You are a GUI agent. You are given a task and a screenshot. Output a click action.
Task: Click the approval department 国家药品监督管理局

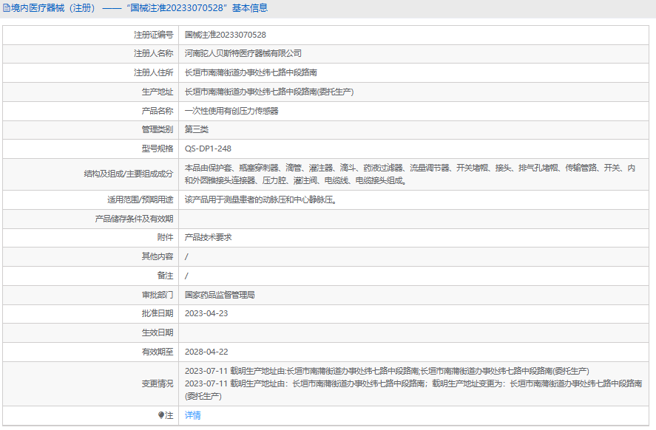click(x=220, y=295)
